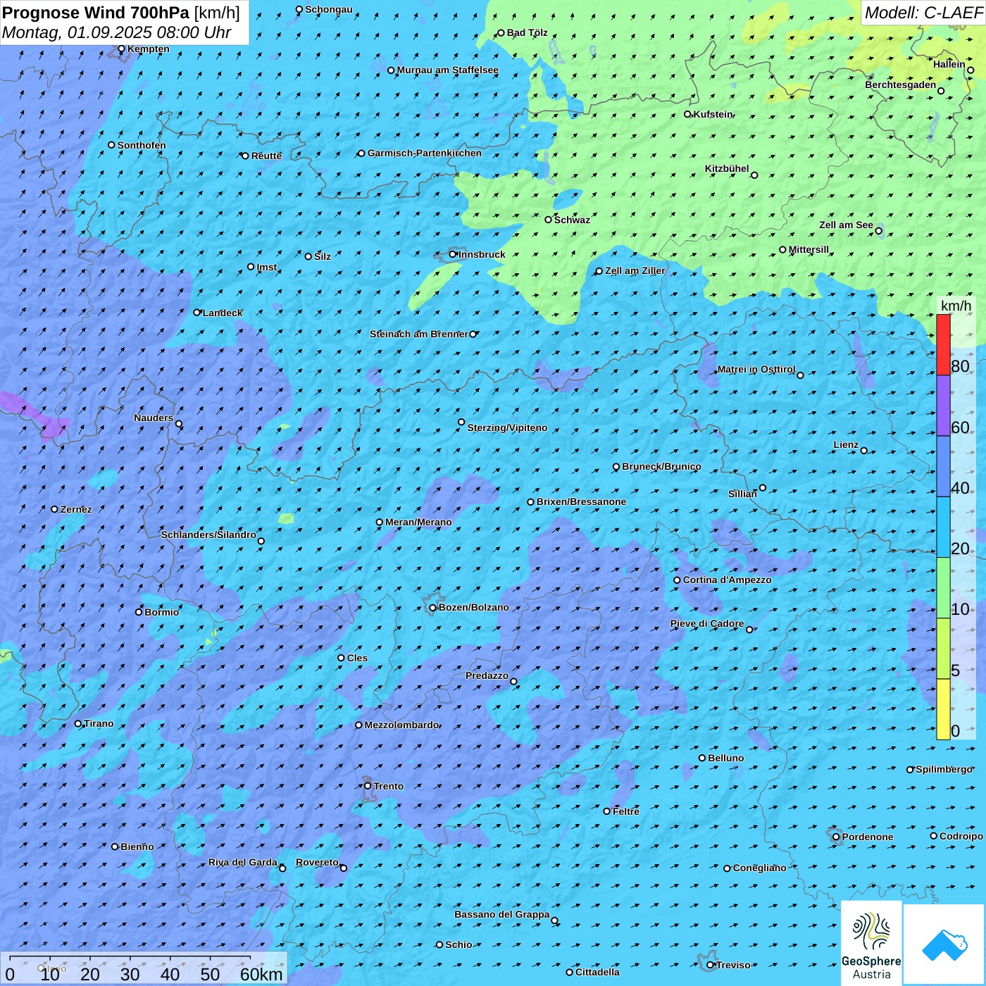The image size is (986, 986).
Task: Click the "km/h" legend heading
Action: pyautogui.click(x=956, y=306)
